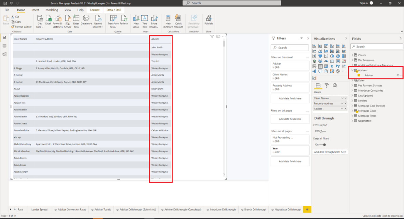
Task: Open the Analytics magnifier pane
Action: 335,85
